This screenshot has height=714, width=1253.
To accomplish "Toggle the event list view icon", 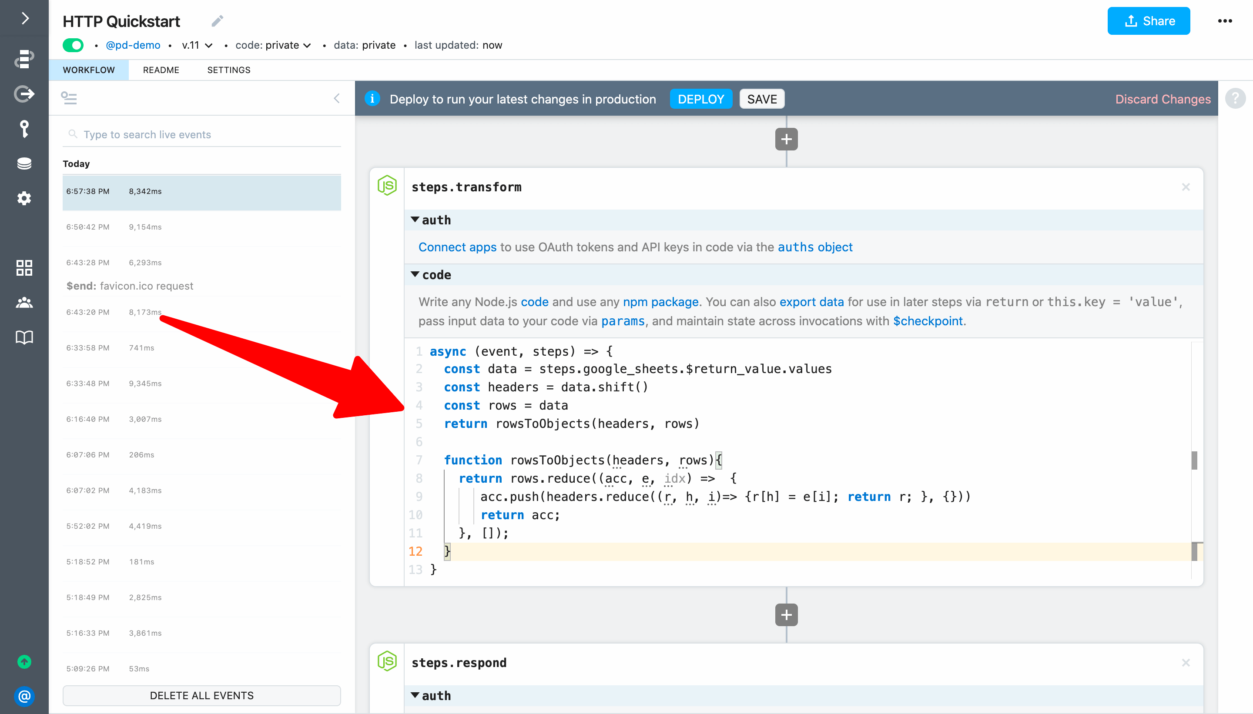I will pos(69,98).
